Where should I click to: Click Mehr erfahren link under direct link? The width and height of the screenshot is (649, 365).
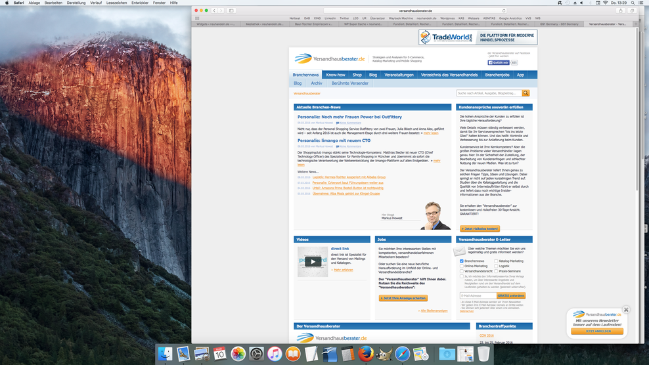pyautogui.click(x=343, y=270)
